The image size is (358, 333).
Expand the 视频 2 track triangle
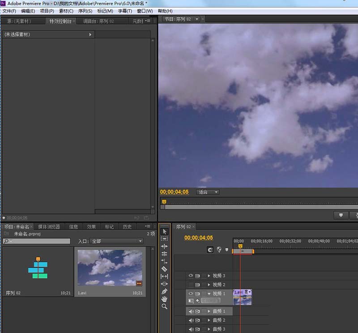pyautogui.click(x=209, y=285)
